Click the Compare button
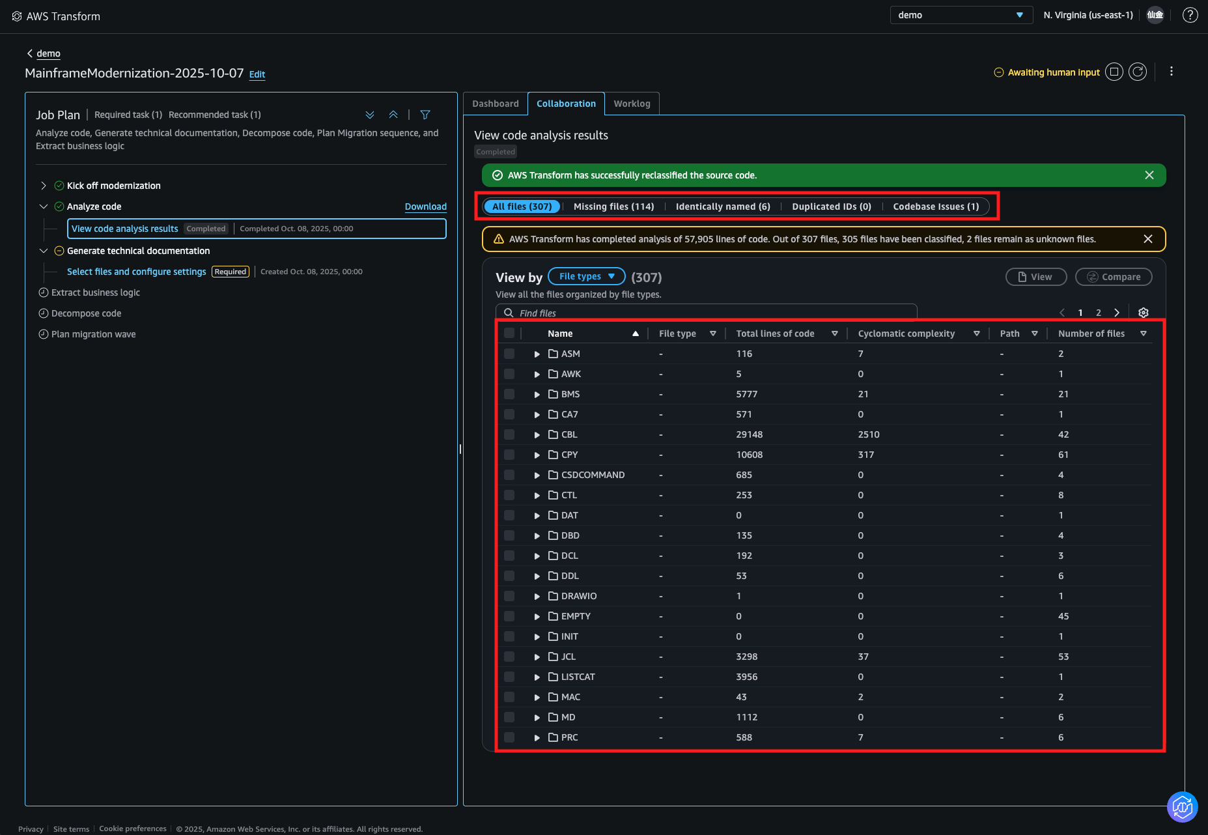The image size is (1208, 835). pyautogui.click(x=1113, y=277)
